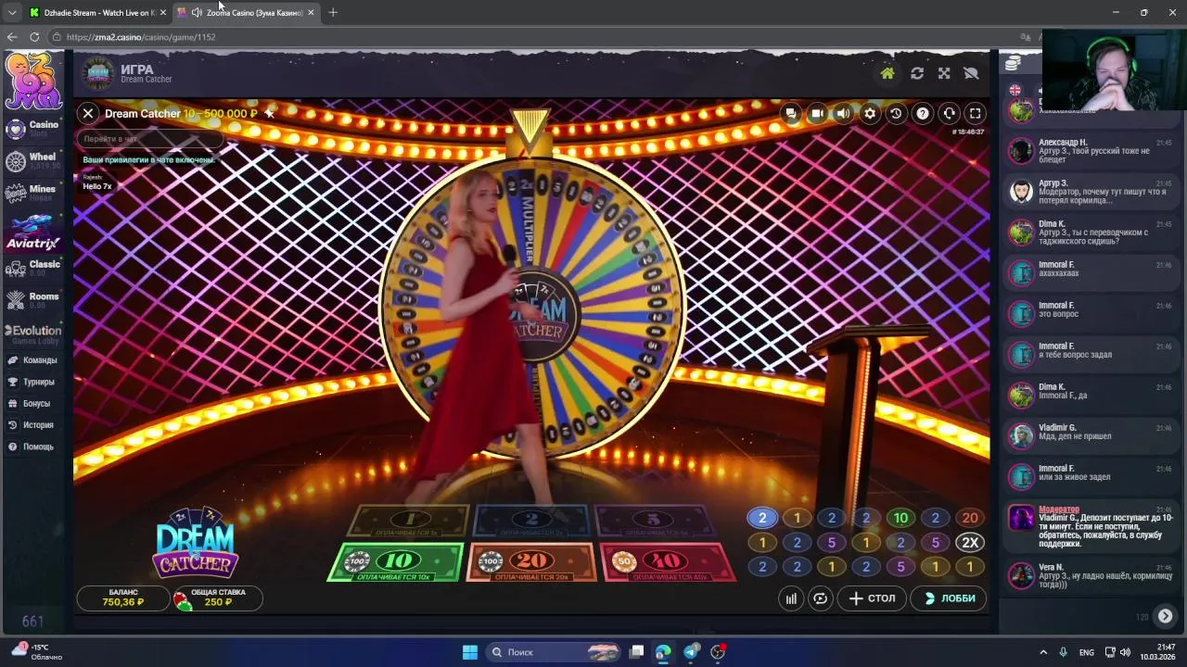This screenshot has width=1187, height=667.
Task: Reload page with browser refresh button
Action: (x=34, y=37)
